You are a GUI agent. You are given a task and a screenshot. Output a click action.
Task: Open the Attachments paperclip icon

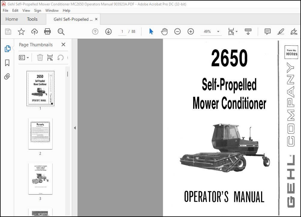pos(7,76)
